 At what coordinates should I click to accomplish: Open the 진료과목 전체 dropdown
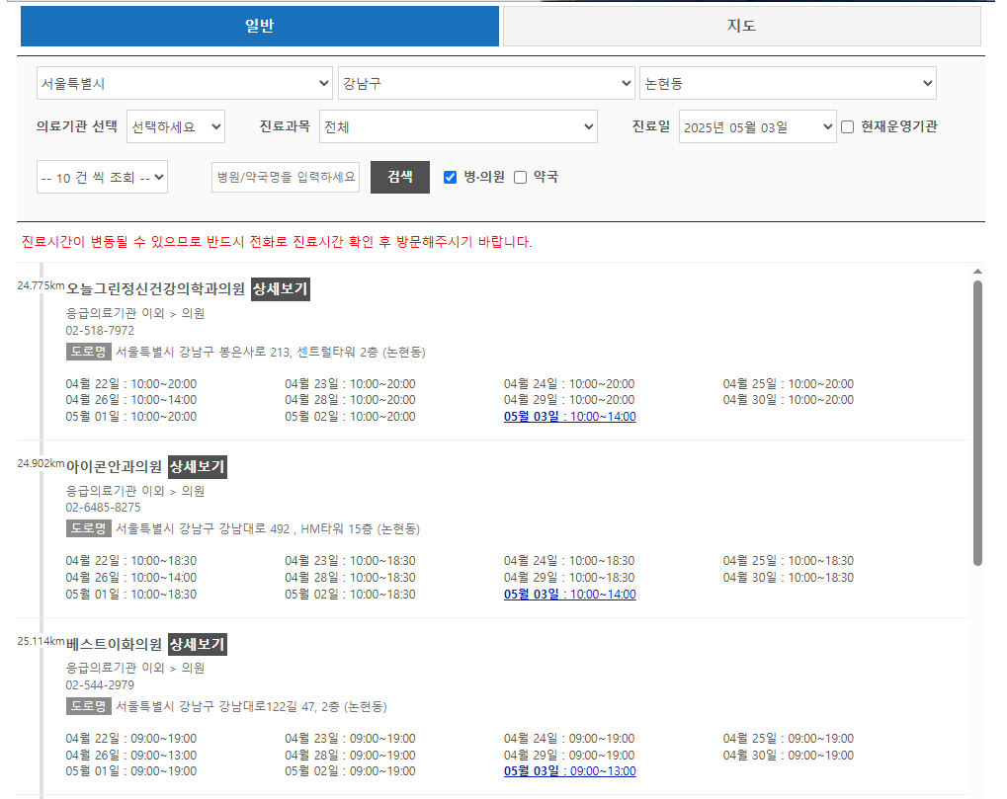tap(459, 126)
